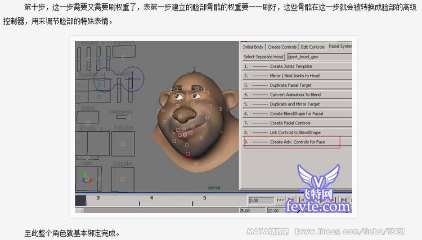Image resolution: width=422 pixels, height=240 pixels.
Task: Open the Initial Body tab
Action: 253,47
